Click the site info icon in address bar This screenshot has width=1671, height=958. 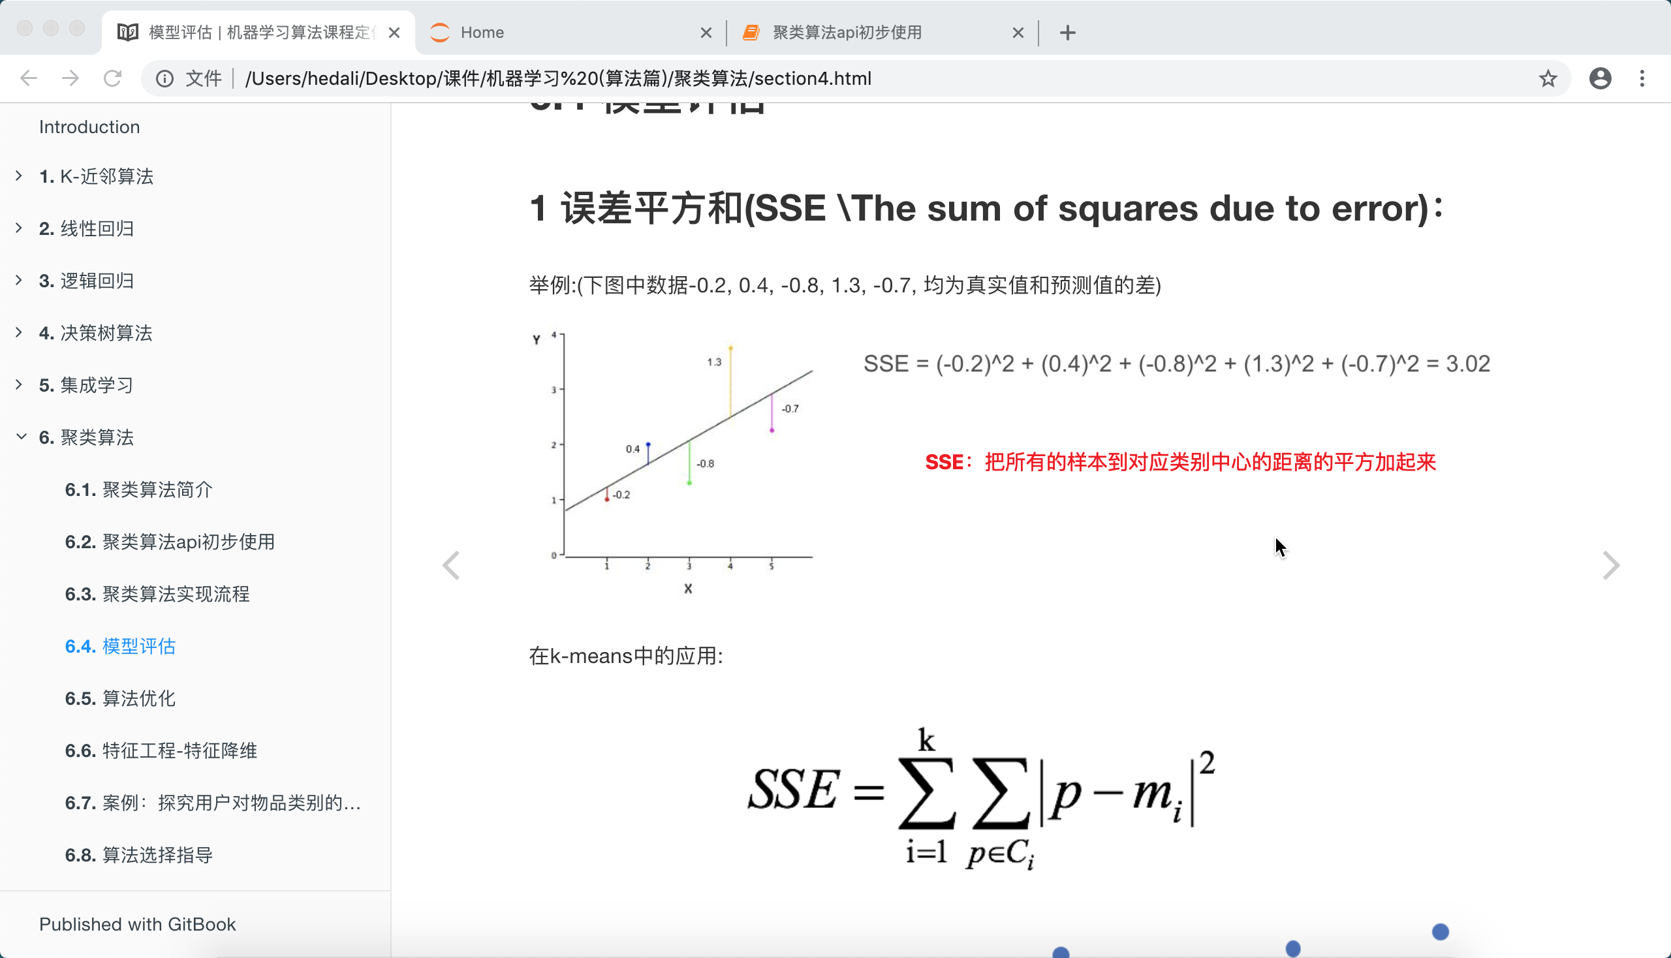164,78
